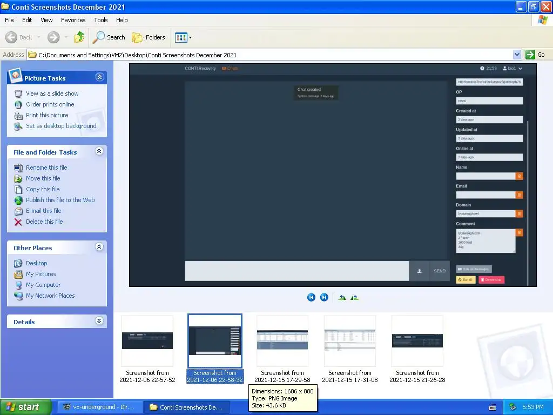This screenshot has height=415, width=553.
Task: Rotate the picture counterclockwise
Action: tap(354, 298)
